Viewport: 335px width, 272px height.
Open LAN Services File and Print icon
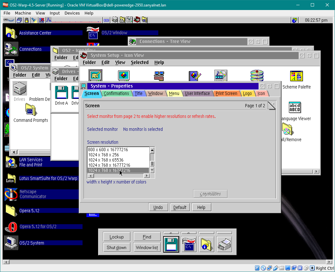pos(11,162)
